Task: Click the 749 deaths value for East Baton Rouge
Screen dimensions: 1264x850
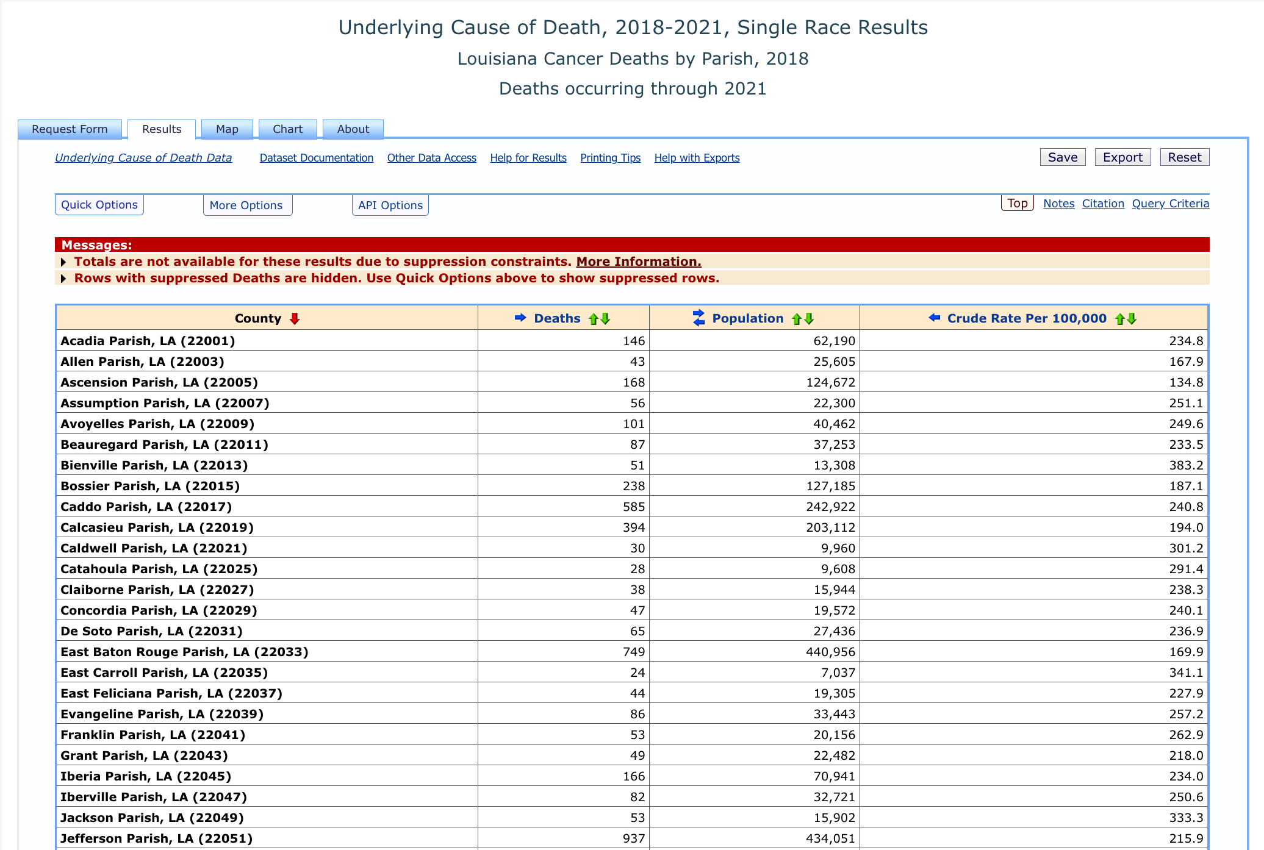Action: [634, 652]
